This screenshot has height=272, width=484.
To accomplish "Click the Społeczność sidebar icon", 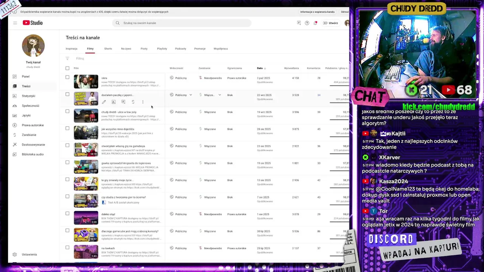I will 15,106.
